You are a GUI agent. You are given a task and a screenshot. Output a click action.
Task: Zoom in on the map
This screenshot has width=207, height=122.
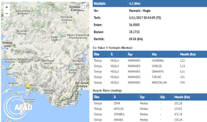(x=6, y=7)
